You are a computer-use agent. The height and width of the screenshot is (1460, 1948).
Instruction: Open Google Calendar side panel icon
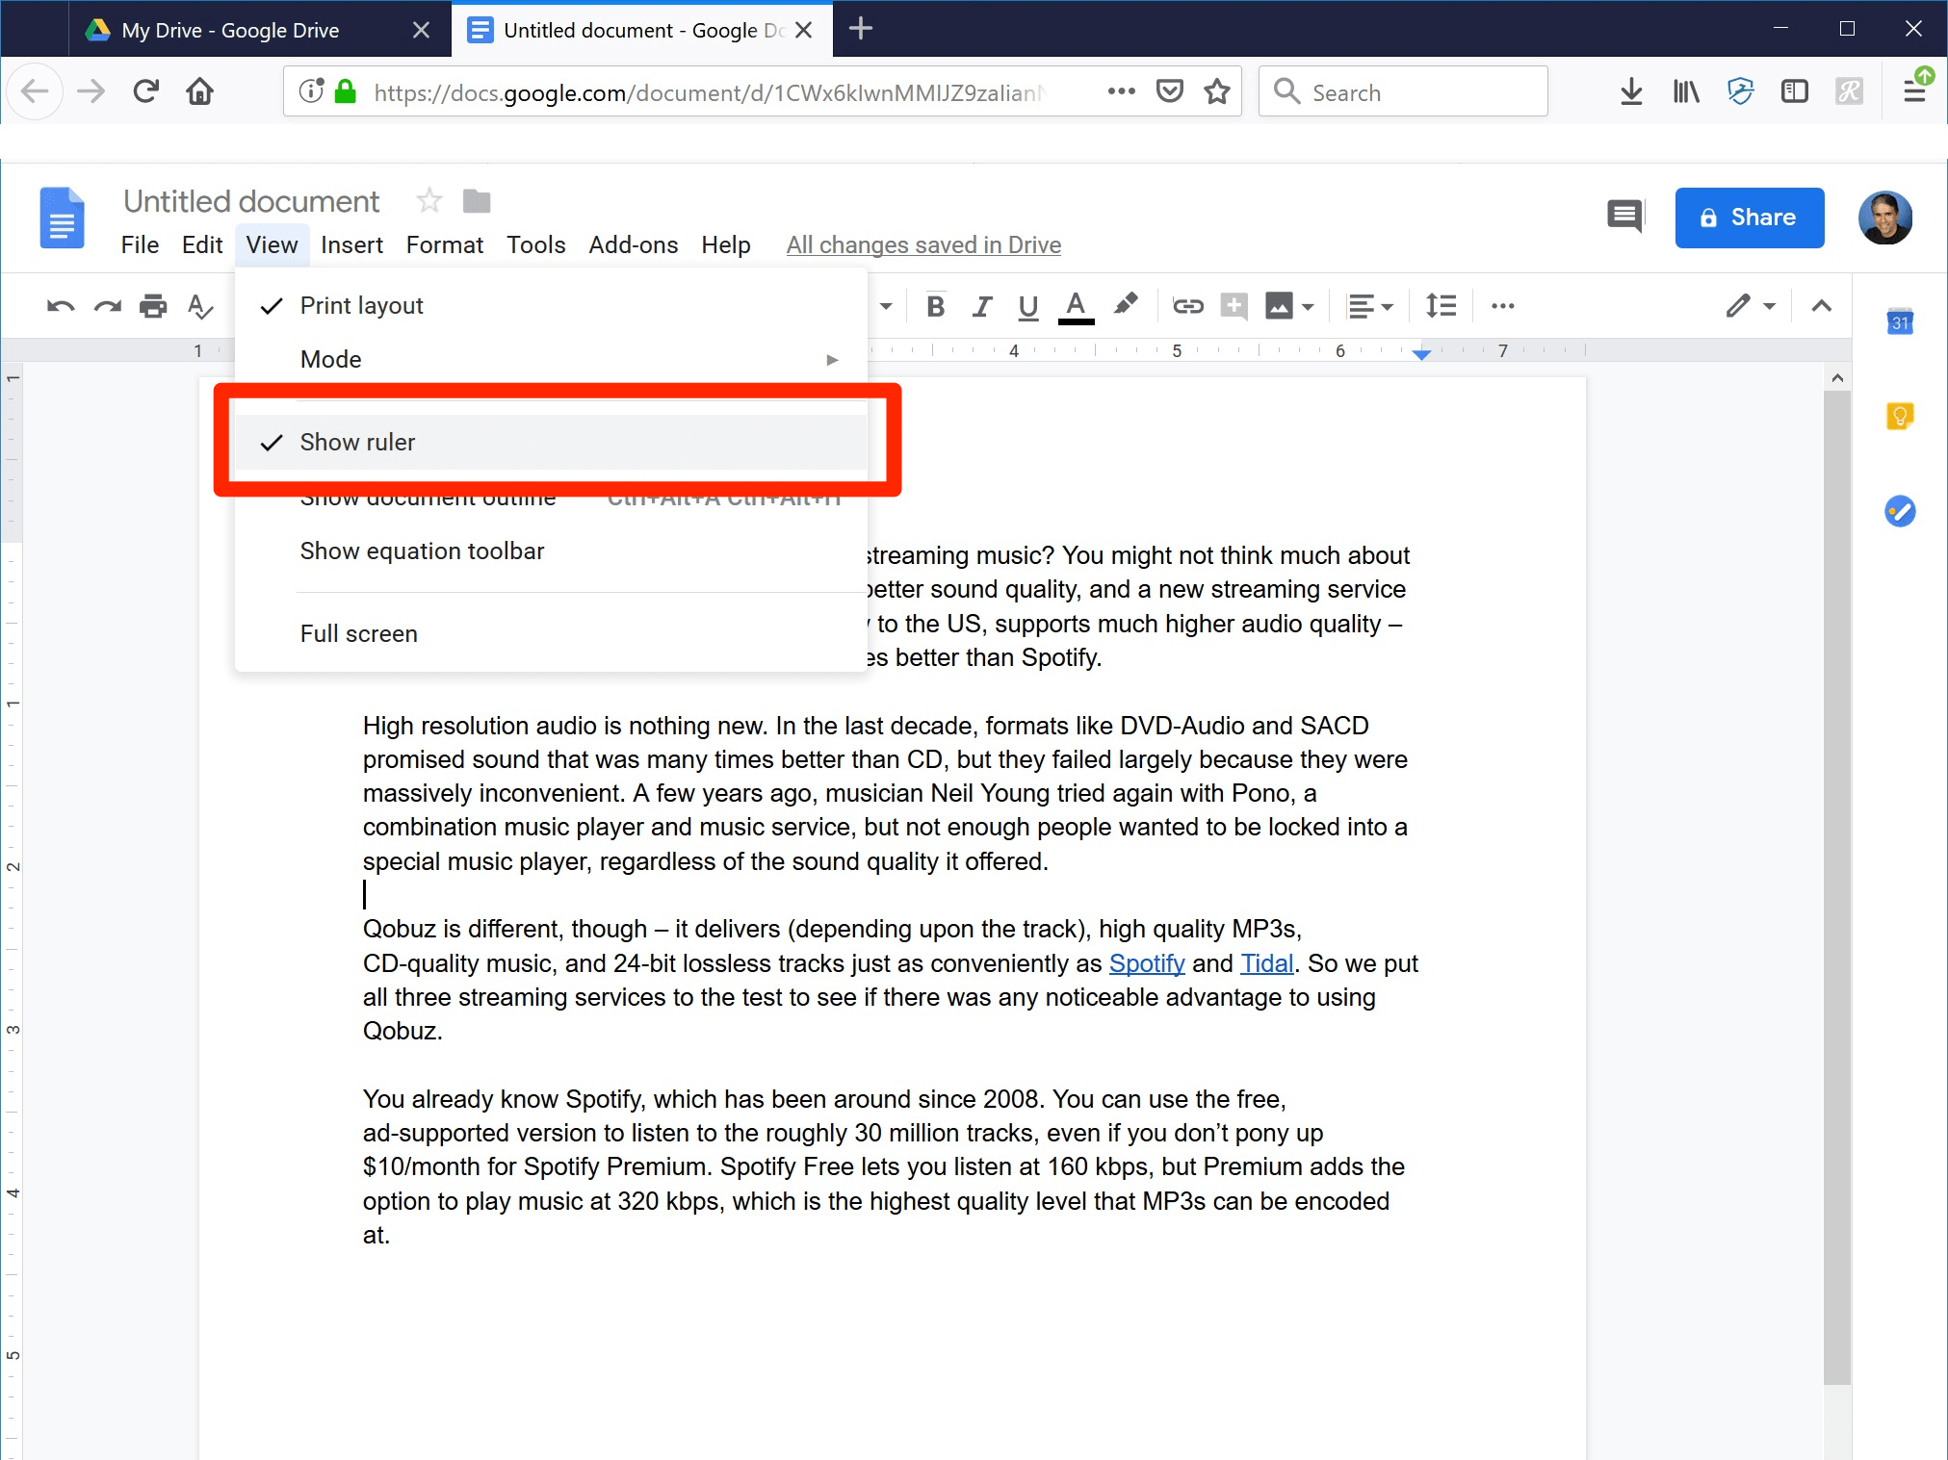1900,321
